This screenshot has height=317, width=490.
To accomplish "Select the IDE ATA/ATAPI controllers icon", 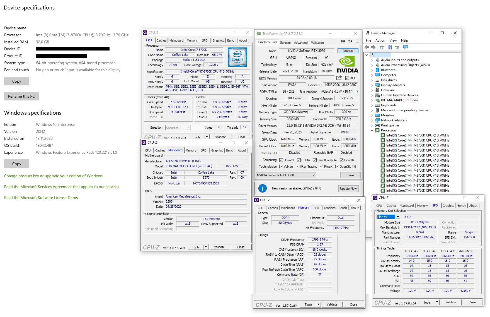I will [377, 100].
